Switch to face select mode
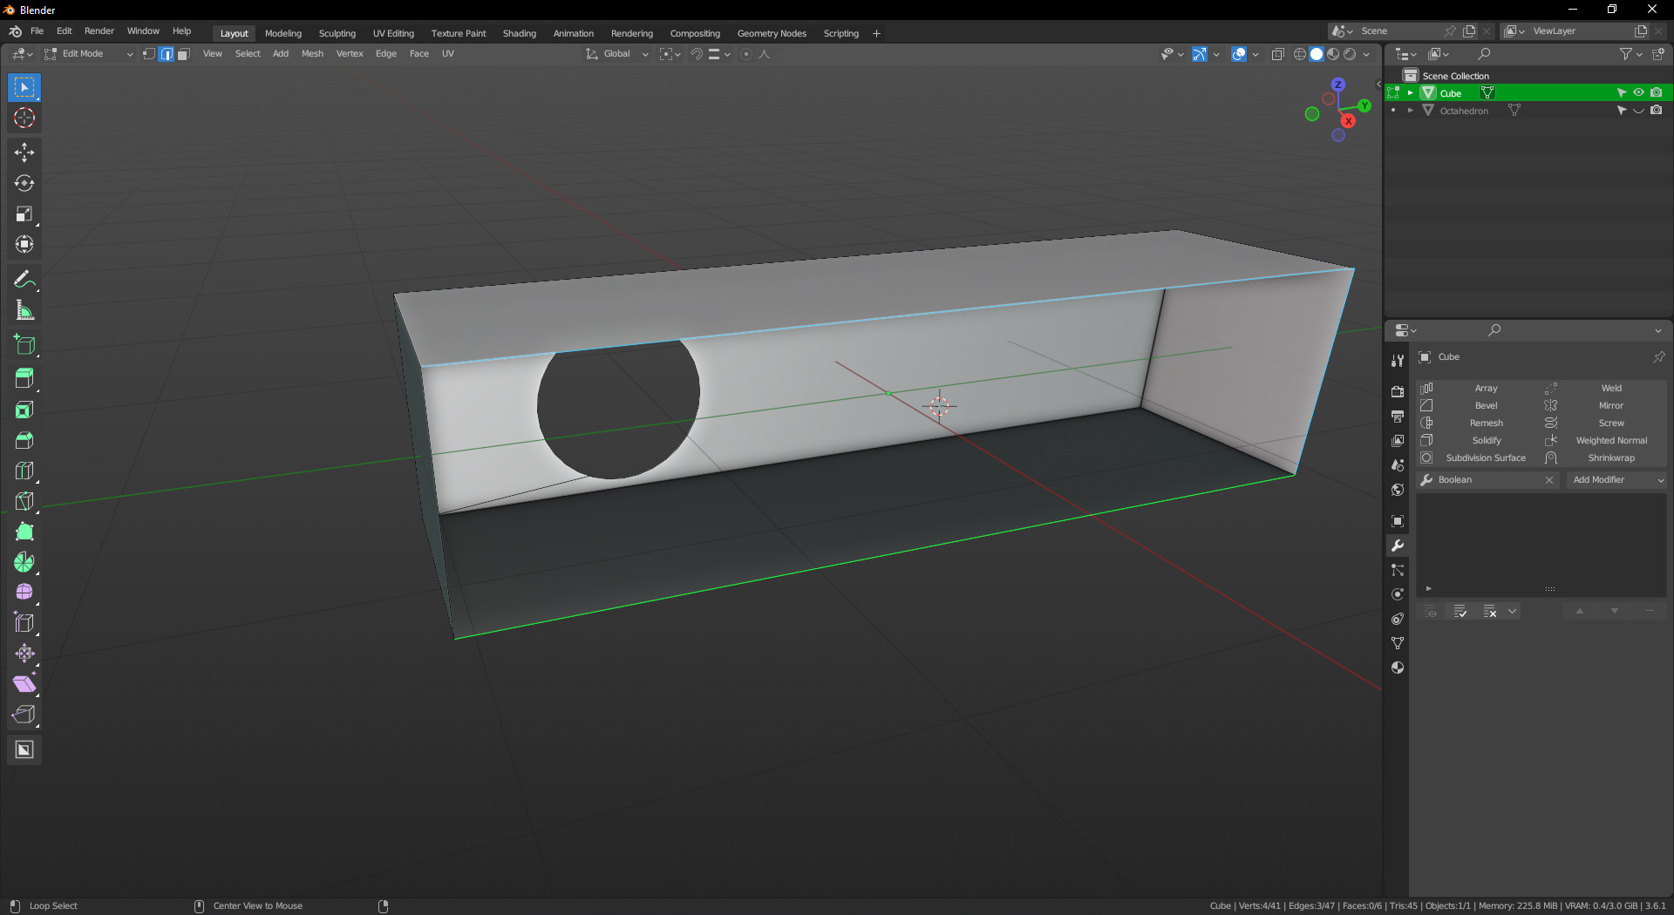The image size is (1674, 915). pyautogui.click(x=184, y=54)
